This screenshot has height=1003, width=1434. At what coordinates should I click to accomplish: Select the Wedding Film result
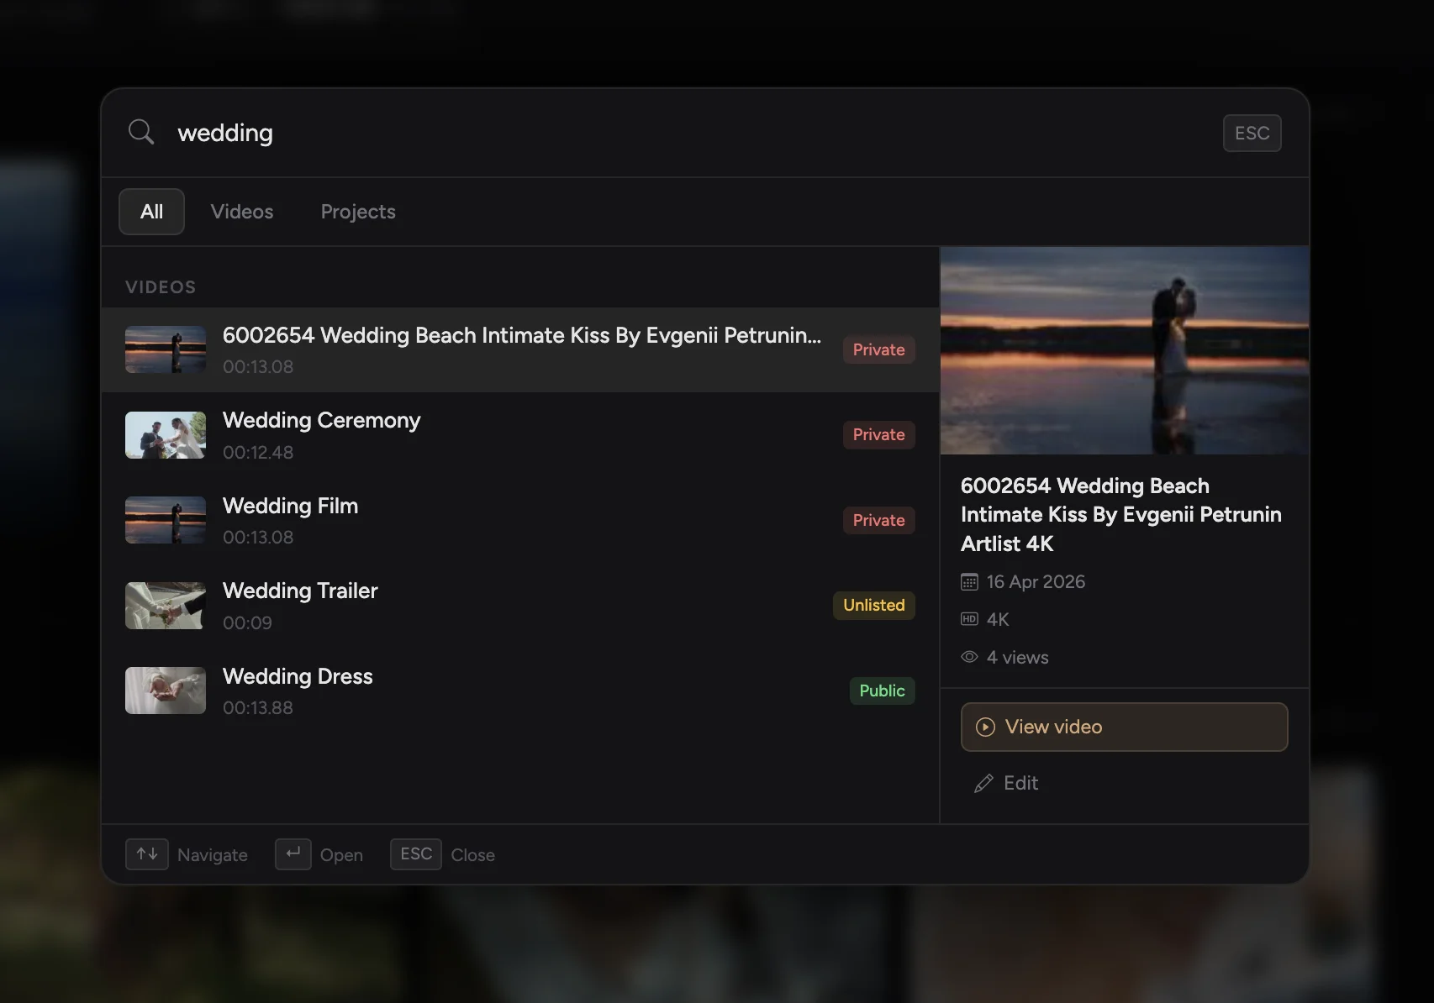(519, 520)
